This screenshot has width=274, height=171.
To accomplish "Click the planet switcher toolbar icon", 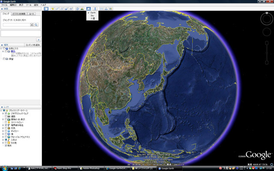I will (89, 9).
